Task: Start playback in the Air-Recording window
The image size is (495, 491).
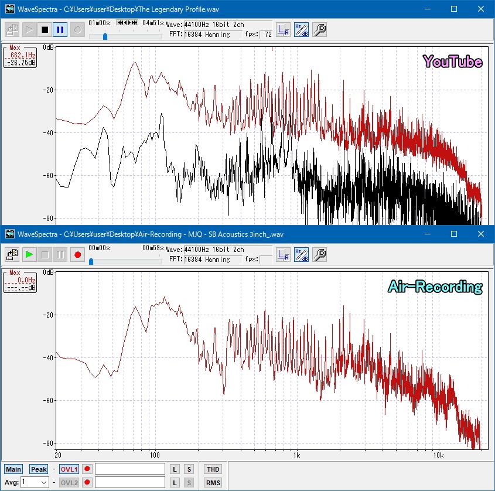Action: (x=29, y=254)
